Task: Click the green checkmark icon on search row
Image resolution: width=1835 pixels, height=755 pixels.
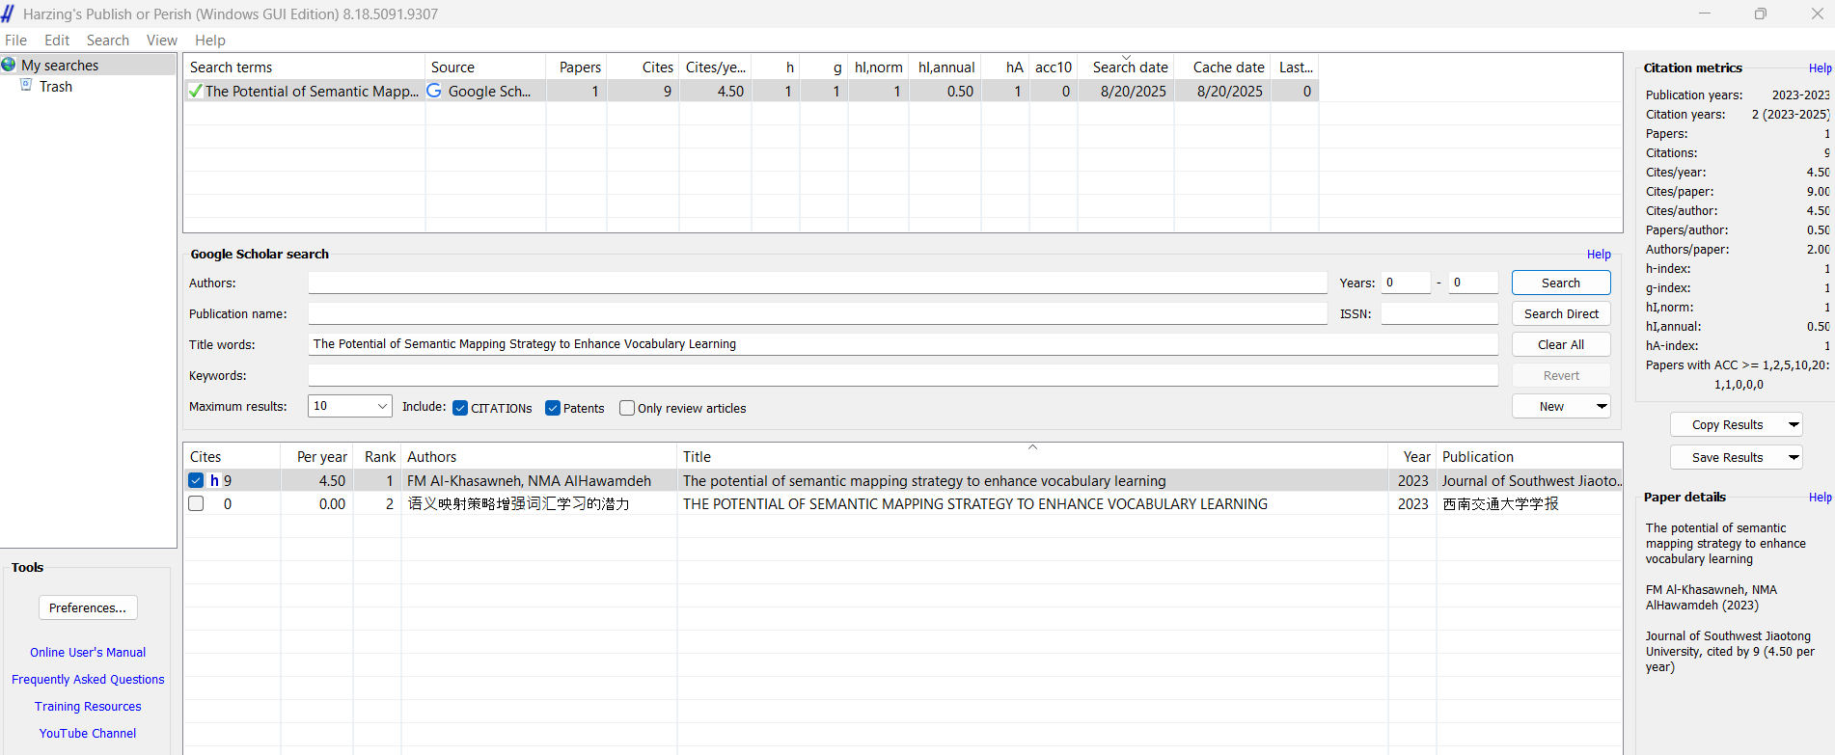Action: tap(196, 91)
